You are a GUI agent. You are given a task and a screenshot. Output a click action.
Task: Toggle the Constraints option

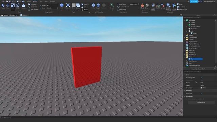(x=33, y=7)
